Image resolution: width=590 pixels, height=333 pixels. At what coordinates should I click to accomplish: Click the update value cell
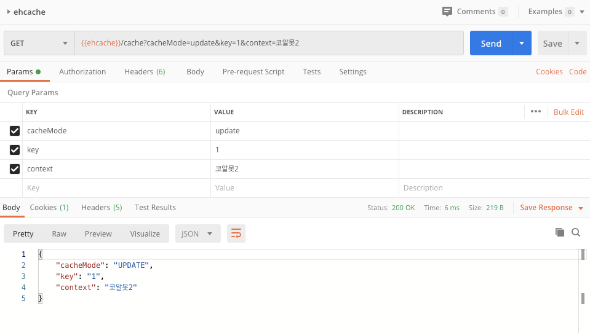coord(305,131)
